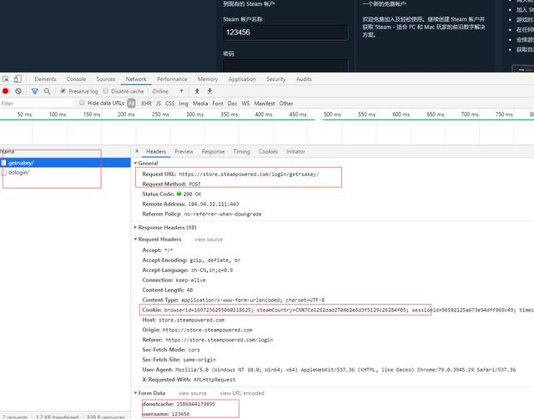Screen dimensions: 534x419
Task: Open the Initiator detail tab
Action: pyautogui.click(x=295, y=151)
